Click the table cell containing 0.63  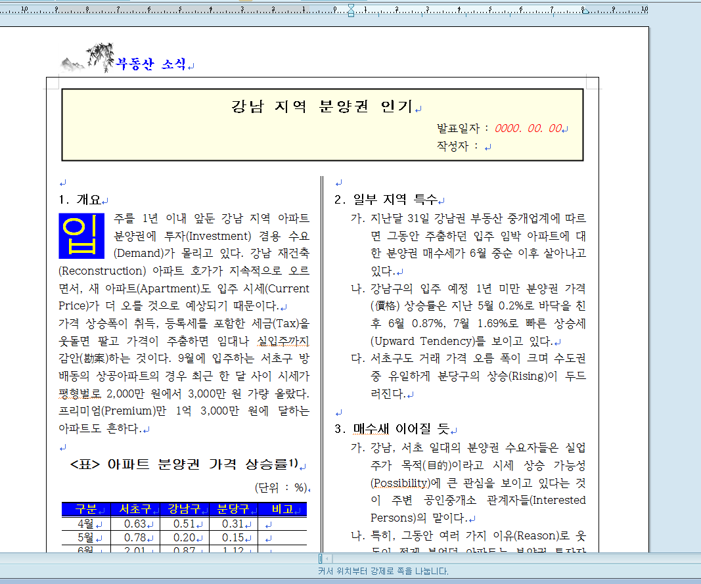135,524
